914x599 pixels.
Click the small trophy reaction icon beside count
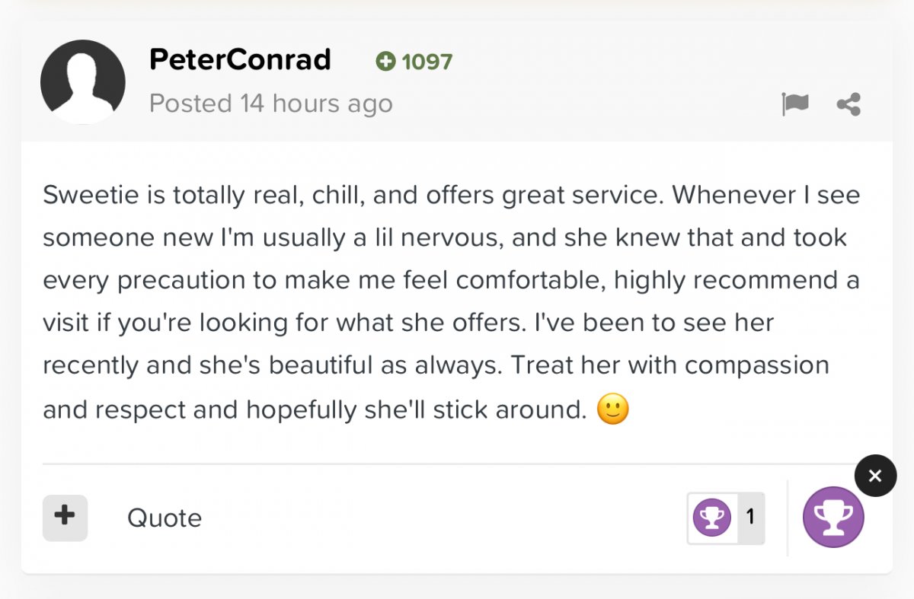[712, 518]
